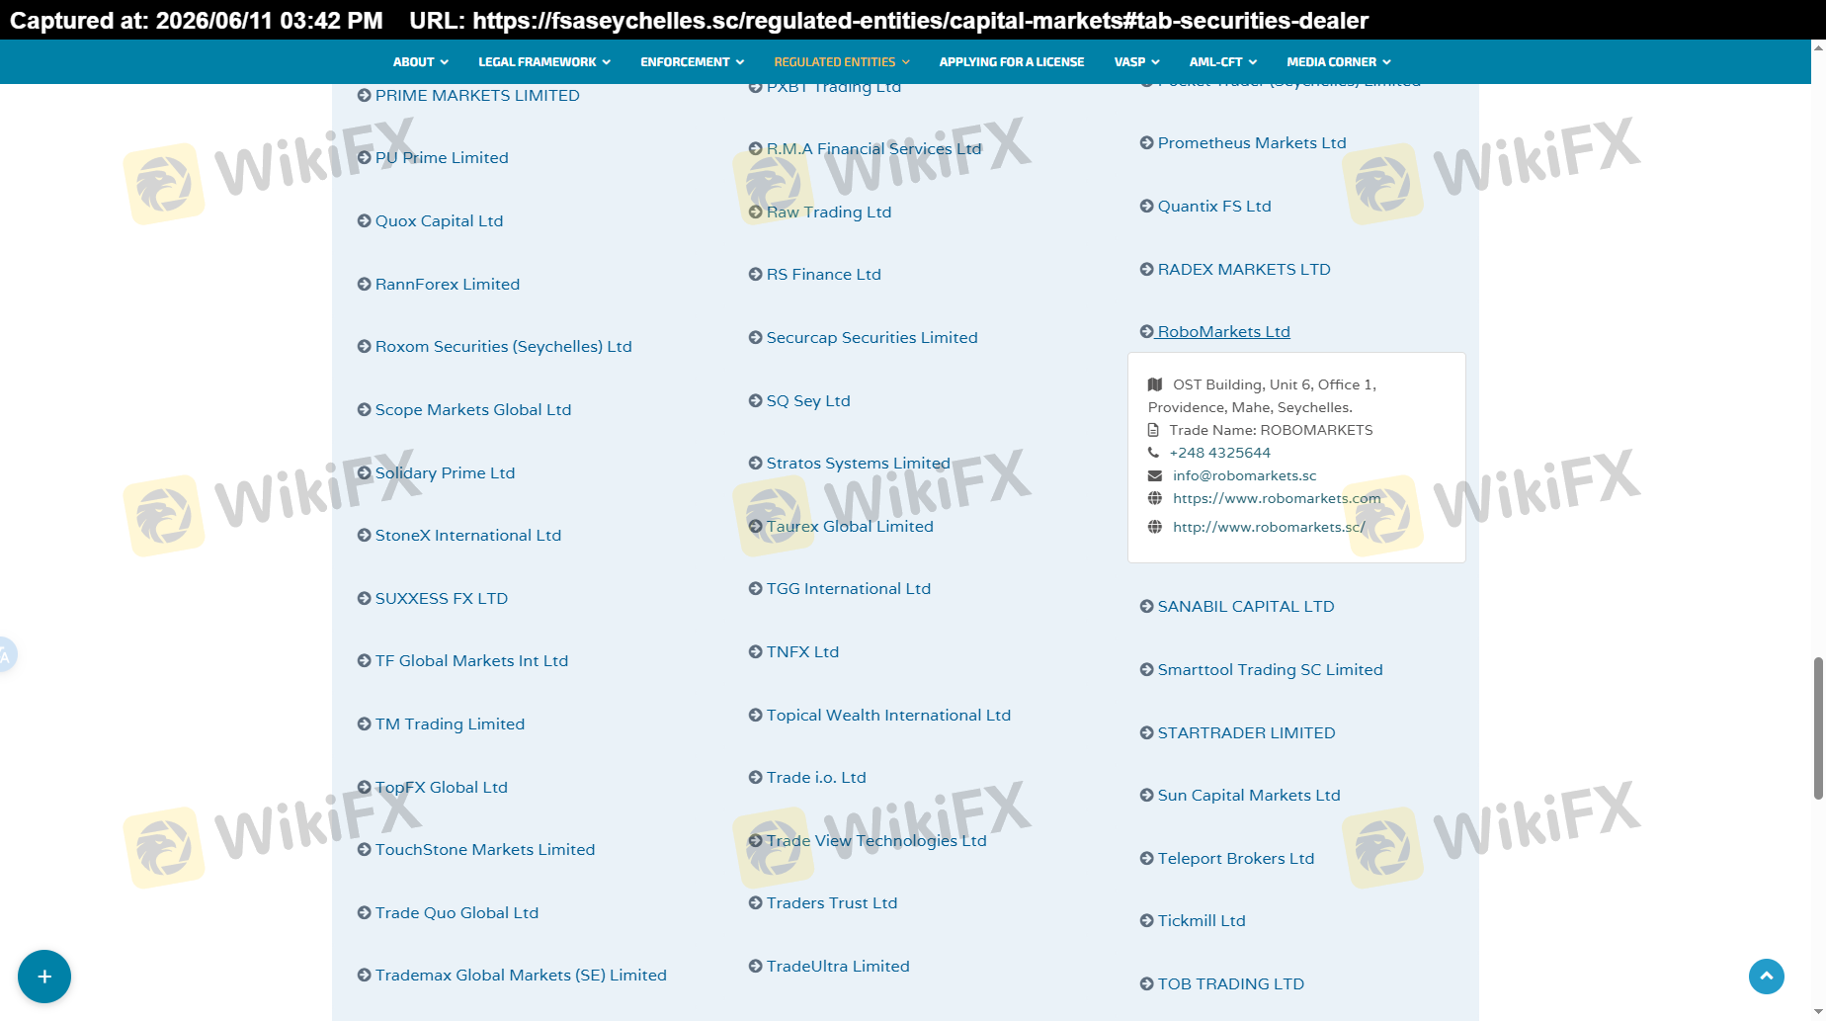Click arrow icon beside Sun Capital Markets Ltd
The height and width of the screenshot is (1021, 1826).
1147,796
